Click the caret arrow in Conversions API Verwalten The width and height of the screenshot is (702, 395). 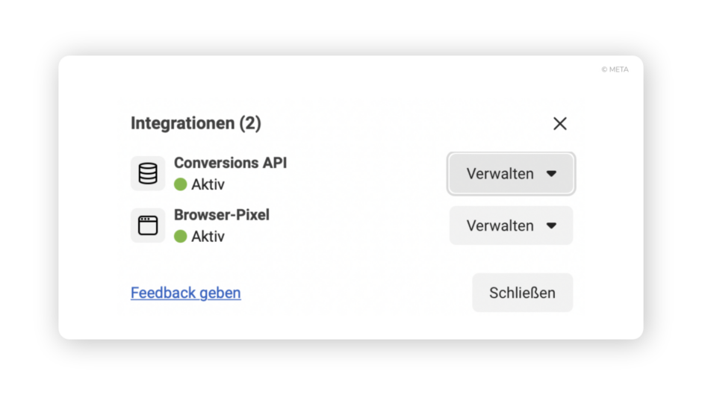coord(552,174)
